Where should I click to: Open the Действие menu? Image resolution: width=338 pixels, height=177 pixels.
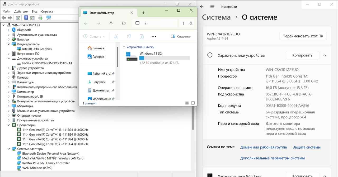pyautogui.click(x=21, y=11)
